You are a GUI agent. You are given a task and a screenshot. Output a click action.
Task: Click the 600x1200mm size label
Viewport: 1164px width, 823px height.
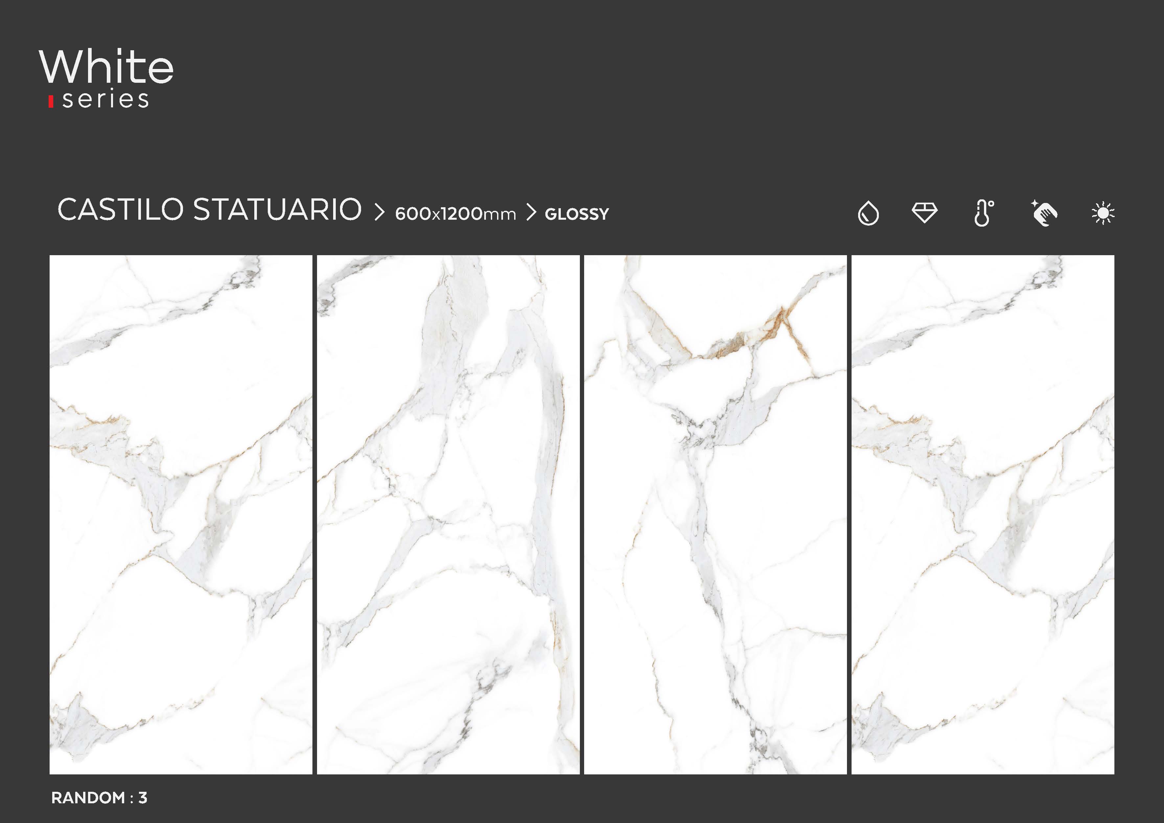pos(455,214)
